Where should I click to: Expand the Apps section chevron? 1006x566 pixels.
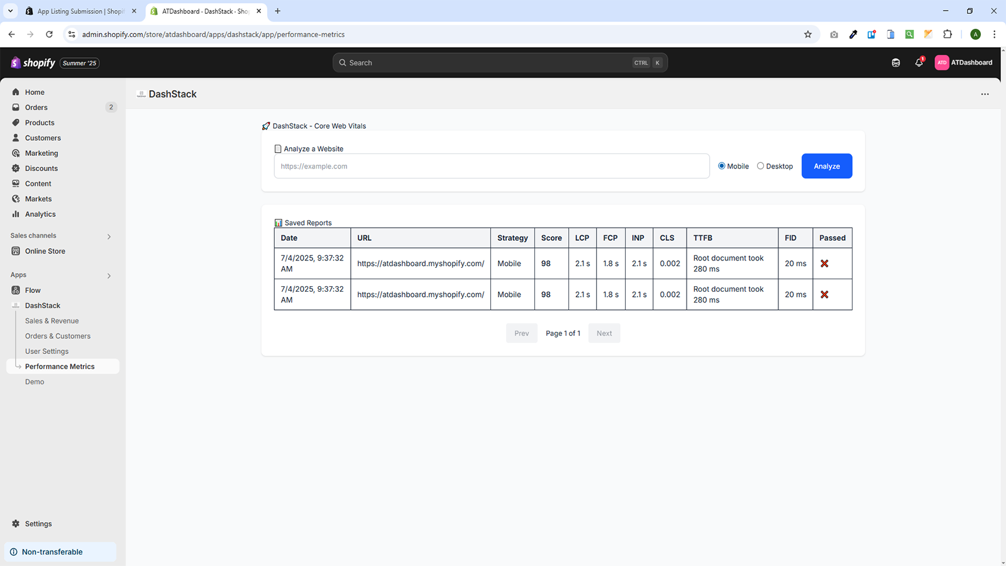click(109, 275)
